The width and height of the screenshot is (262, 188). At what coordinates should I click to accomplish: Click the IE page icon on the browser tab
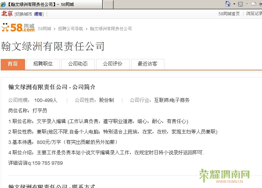3,4
